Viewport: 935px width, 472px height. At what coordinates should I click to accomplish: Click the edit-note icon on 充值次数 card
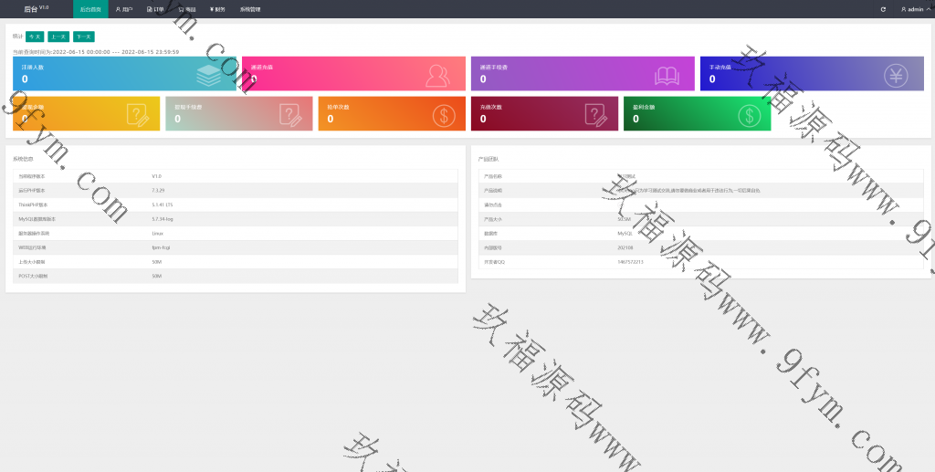[596, 114]
